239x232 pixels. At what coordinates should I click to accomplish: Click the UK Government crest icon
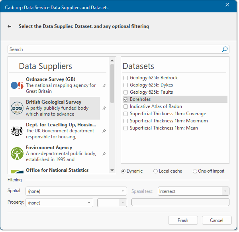click(17, 131)
